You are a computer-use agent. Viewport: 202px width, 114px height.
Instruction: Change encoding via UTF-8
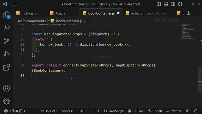[x=84, y=111]
